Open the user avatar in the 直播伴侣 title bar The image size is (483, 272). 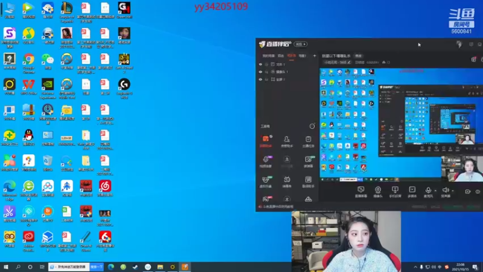click(x=459, y=44)
